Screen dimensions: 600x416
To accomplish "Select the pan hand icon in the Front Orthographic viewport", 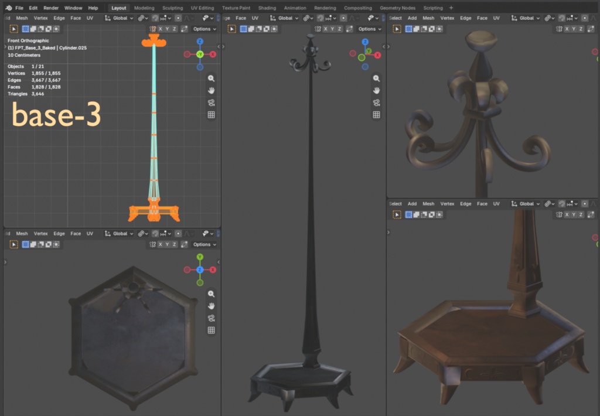I will pyautogui.click(x=211, y=91).
